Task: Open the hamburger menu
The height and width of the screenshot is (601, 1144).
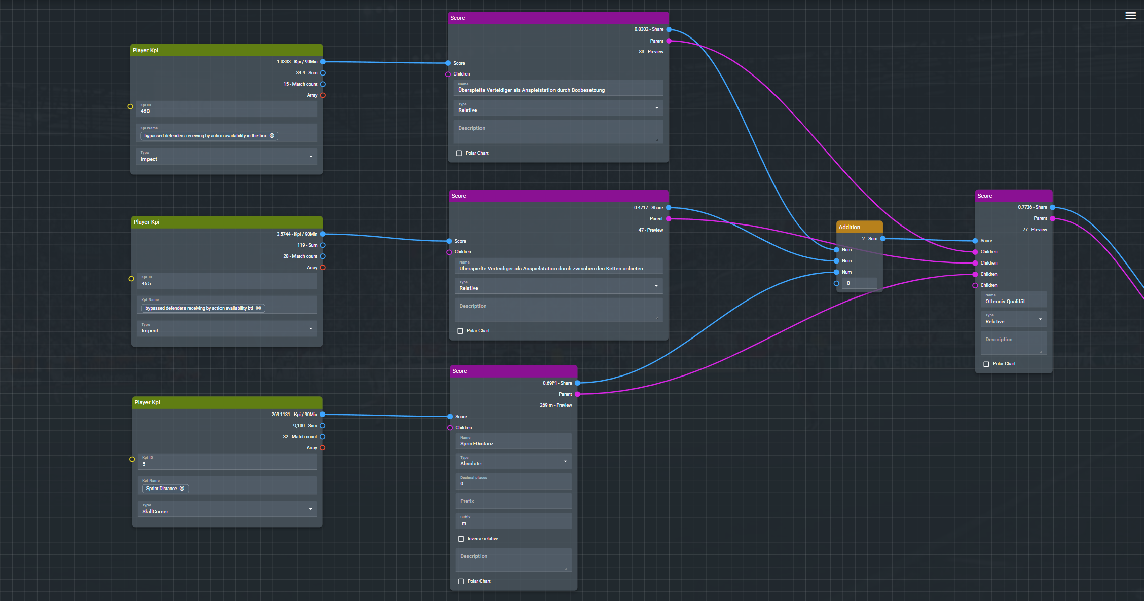Action: pyautogui.click(x=1130, y=16)
